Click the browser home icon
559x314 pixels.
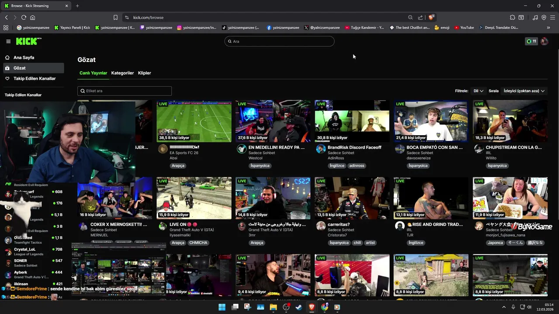32,17
